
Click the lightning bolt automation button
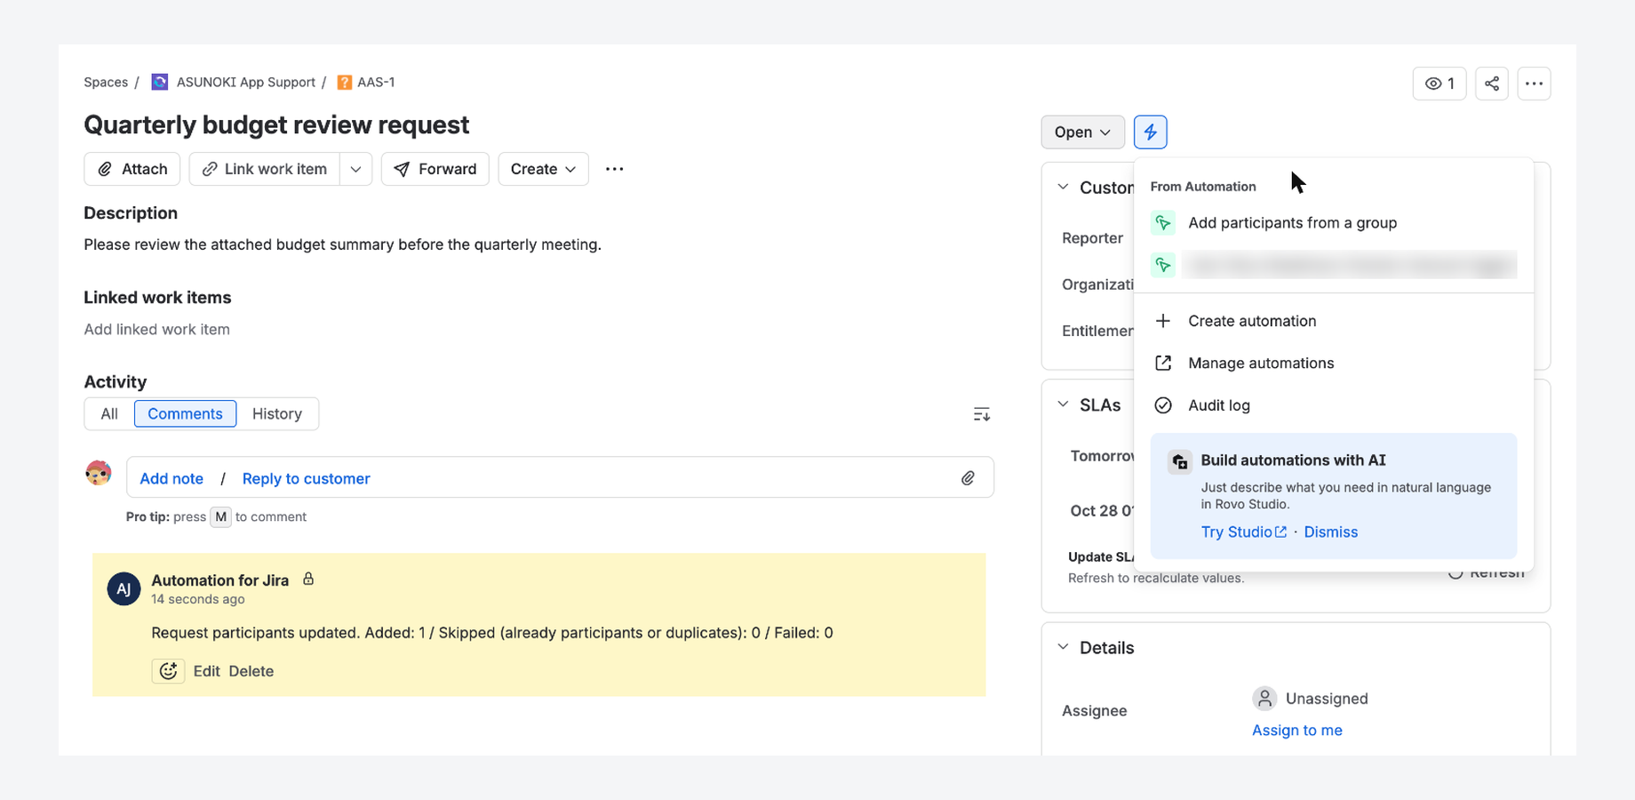tap(1150, 132)
